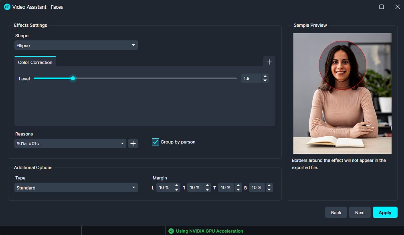
Task: Open the Type dropdown showing Standard
Action: click(76, 188)
